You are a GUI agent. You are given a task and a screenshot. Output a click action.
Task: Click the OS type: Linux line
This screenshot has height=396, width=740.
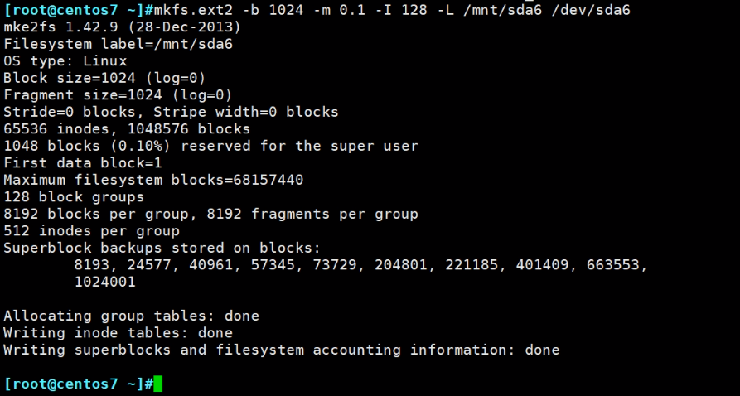point(65,60)
